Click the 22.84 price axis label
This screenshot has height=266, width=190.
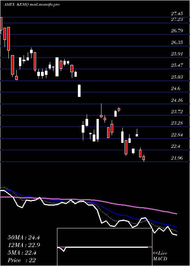click(x=177, y=135)
